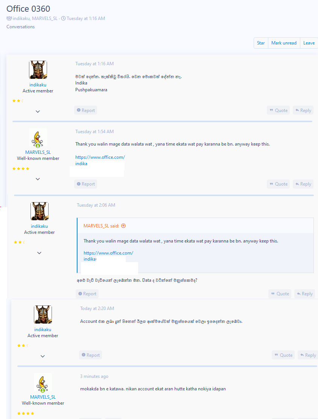Quote the Today 2:20 AM message
Screen dimensions: 318x419
[x=283, y=355]
